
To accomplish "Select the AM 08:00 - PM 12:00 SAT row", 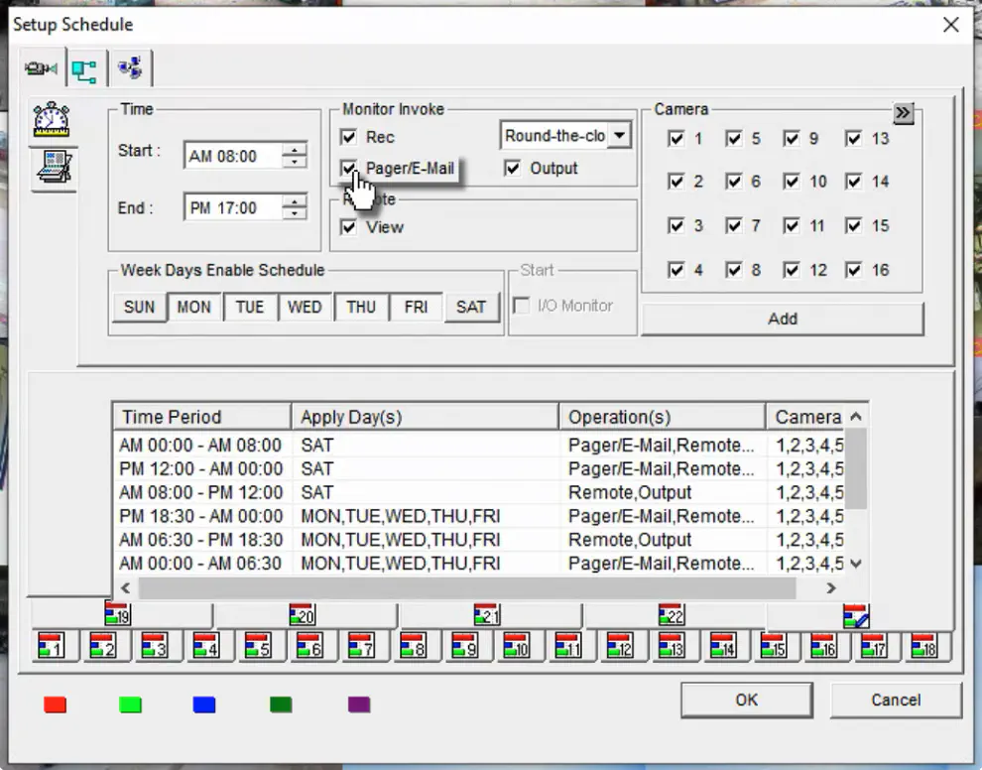I will 479,492.
